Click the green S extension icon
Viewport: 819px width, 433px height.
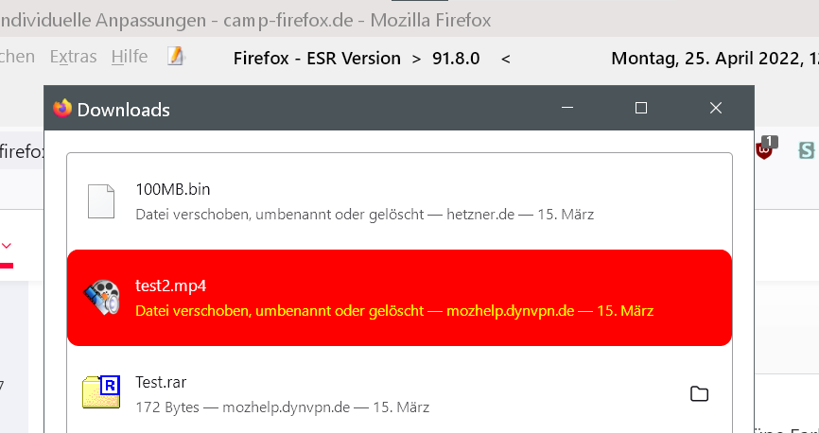point(806,149)
